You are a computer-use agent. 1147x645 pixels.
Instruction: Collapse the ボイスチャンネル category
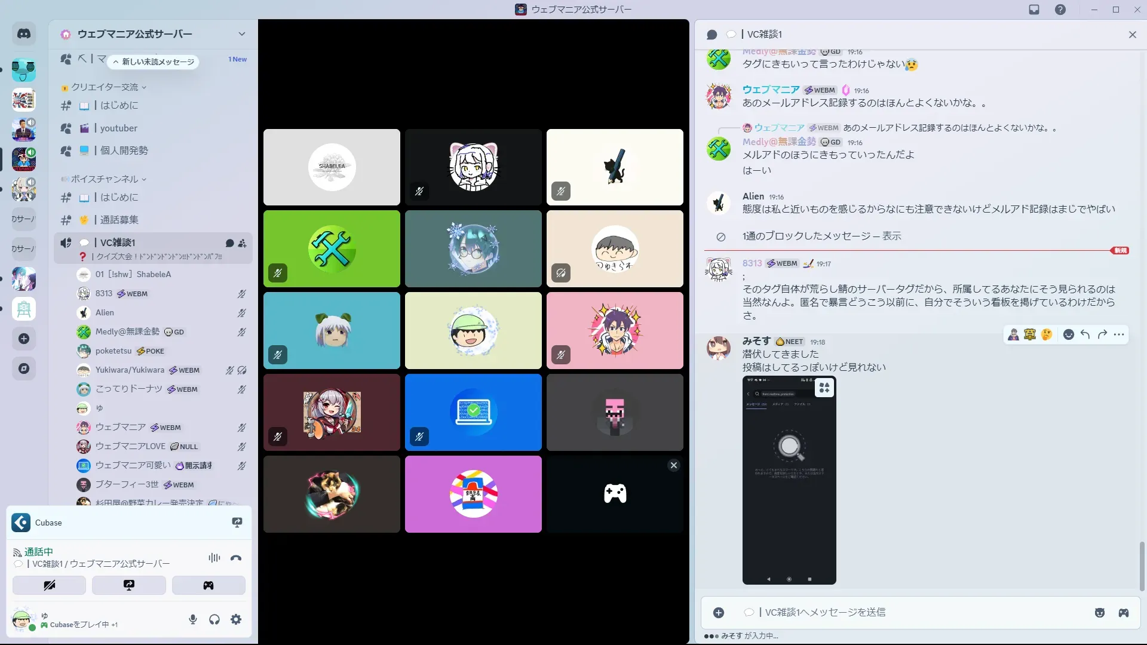point(105,179)
